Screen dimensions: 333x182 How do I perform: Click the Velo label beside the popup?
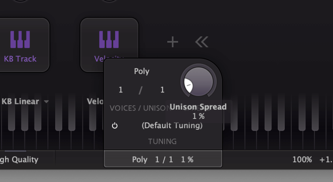point(95,101)
